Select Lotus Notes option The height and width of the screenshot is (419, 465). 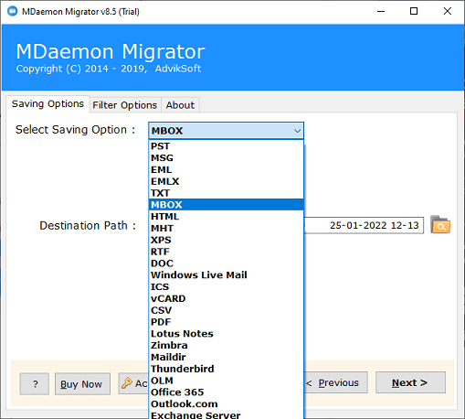226,334
